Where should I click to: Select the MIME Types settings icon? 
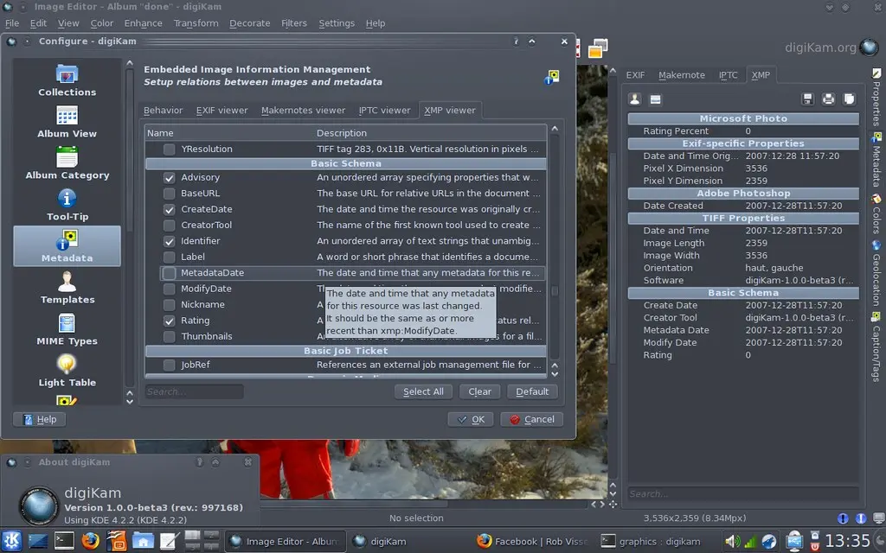(67, 328)
